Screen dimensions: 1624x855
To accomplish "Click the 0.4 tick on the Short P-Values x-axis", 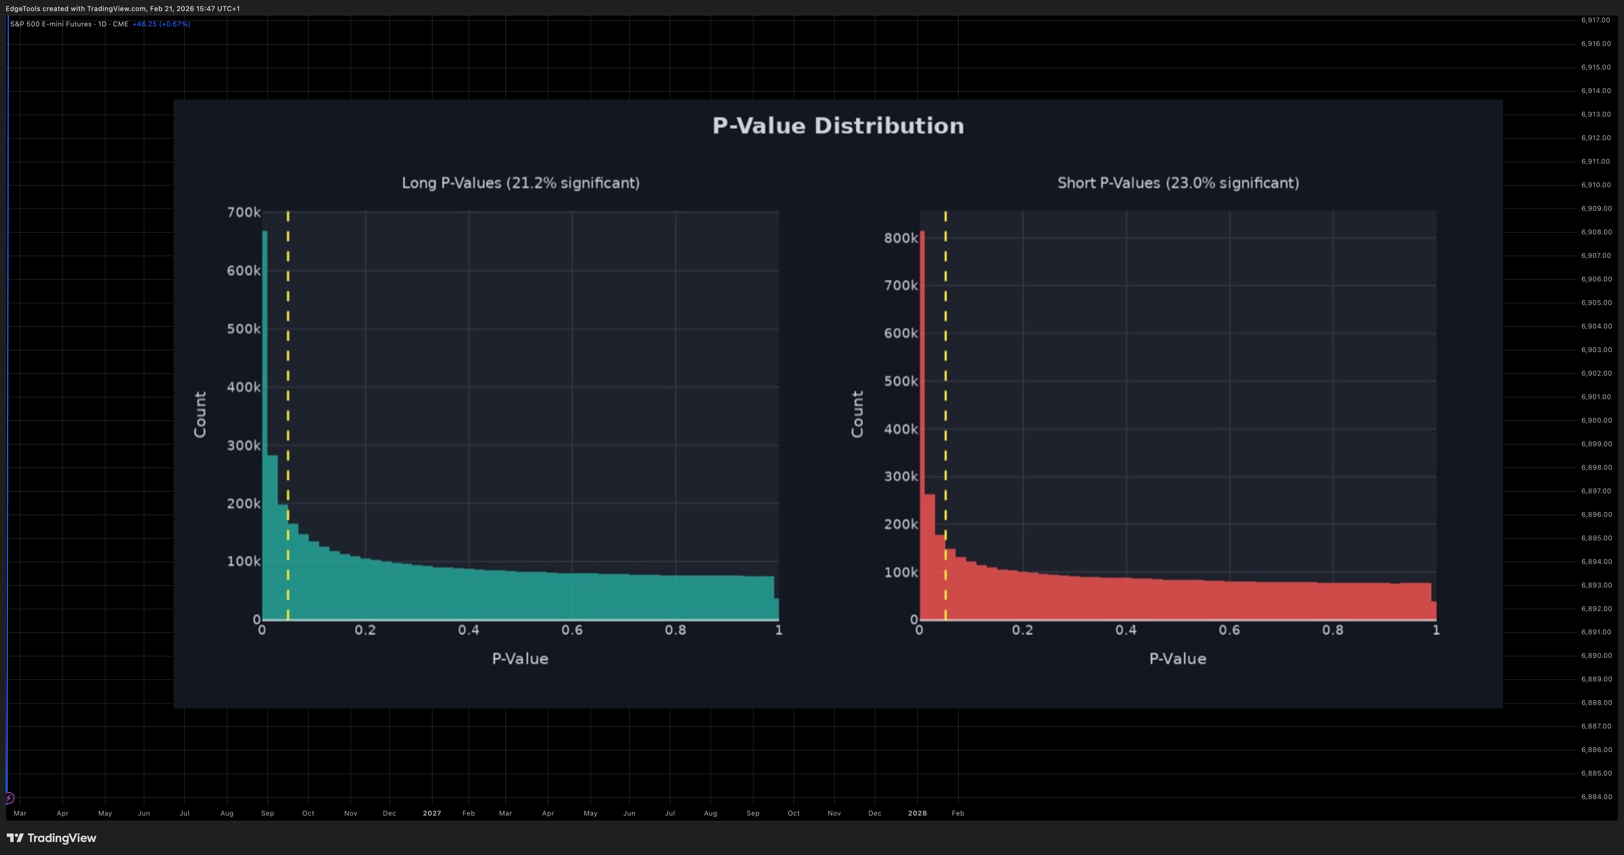I will tap(1126, 630).
